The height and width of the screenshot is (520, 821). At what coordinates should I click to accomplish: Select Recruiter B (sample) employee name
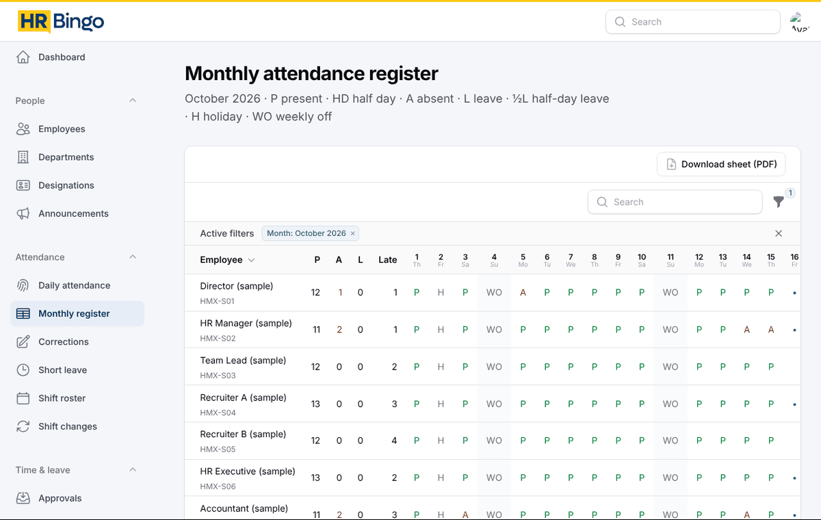pyautogui.click(x=243, y=434)
